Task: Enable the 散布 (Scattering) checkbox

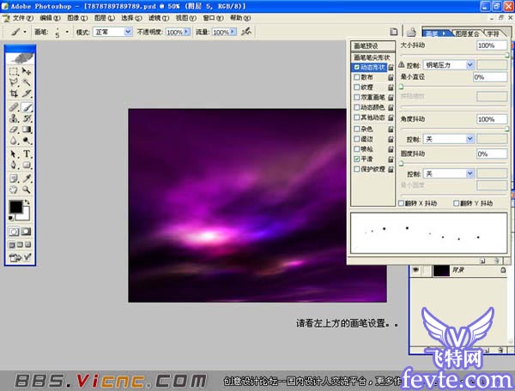Action: pyautogui.click(x=357, y=76)
